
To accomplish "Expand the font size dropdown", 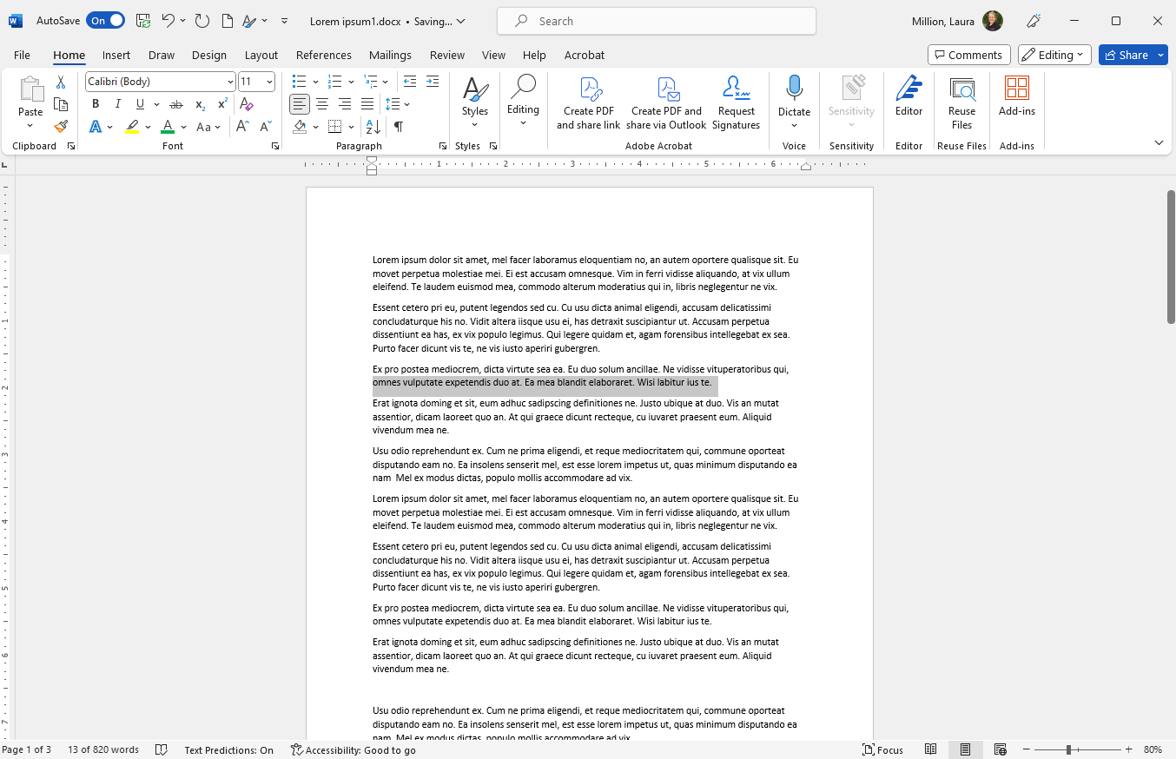I will click(x=269, y=82).
